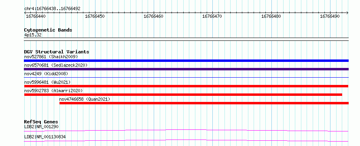Click the 4p15.32 cytogenetic band bar
Screen dimensions: 360x146
coord(186,39)
